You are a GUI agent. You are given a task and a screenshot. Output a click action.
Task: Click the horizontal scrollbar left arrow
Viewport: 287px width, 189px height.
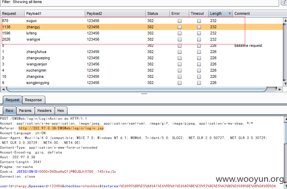[x=3, y=89]
